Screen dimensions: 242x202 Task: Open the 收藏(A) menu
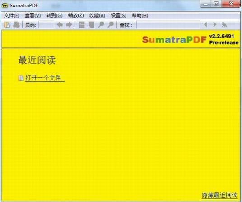click(x=97, y=15)
